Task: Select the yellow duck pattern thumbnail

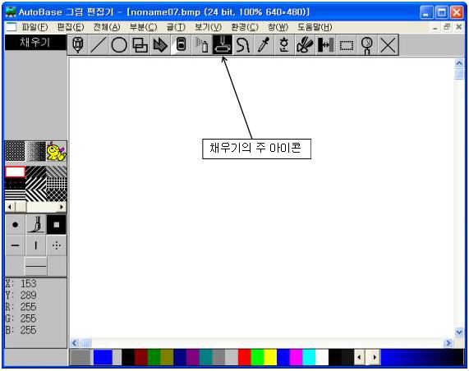Action: [56, 152]
